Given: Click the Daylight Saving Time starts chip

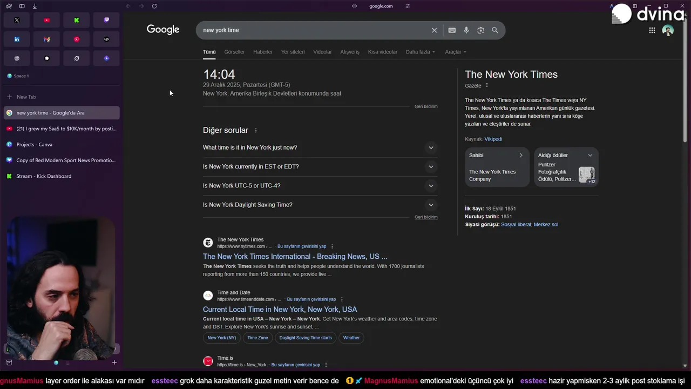Looking at the screenshot, I should tap(306, 338).
